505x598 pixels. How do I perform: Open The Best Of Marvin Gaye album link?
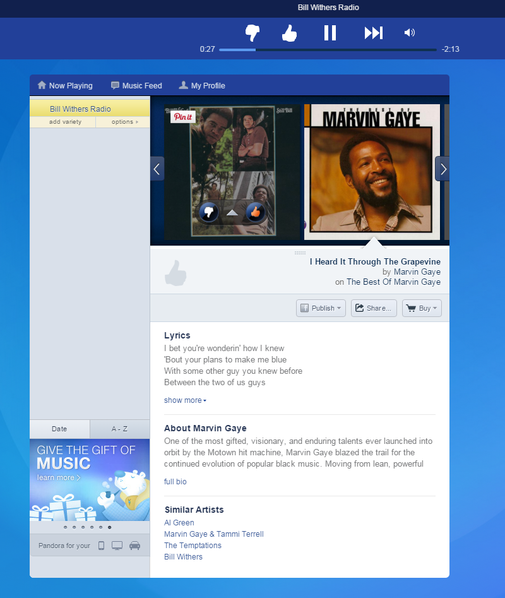click(393, 282)
